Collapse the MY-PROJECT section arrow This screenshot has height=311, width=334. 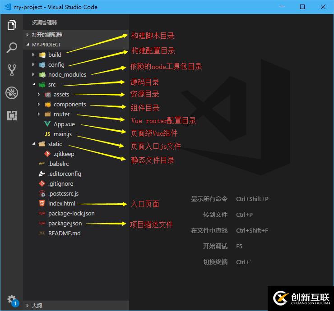tap(28, 45)
